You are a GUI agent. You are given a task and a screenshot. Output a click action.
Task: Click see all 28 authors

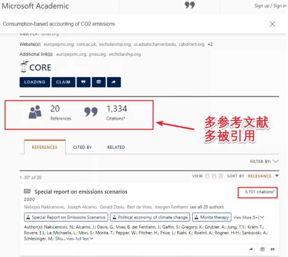tap(207, 207)
